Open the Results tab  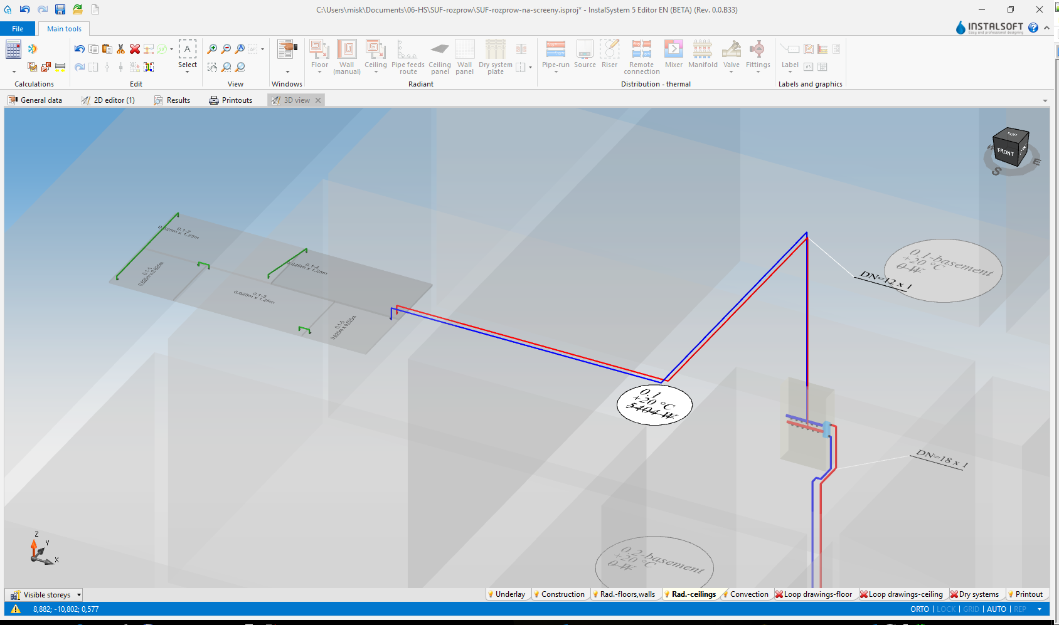click(x=173, y=100)
